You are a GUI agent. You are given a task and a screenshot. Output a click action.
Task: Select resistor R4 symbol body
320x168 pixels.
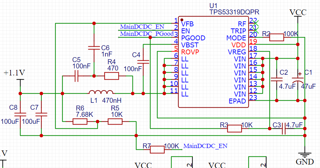[111, 76]
